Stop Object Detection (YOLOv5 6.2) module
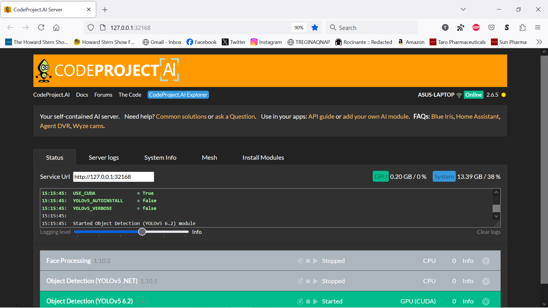The height and width of the screenshot is (308, 548). tap(308, 301)
